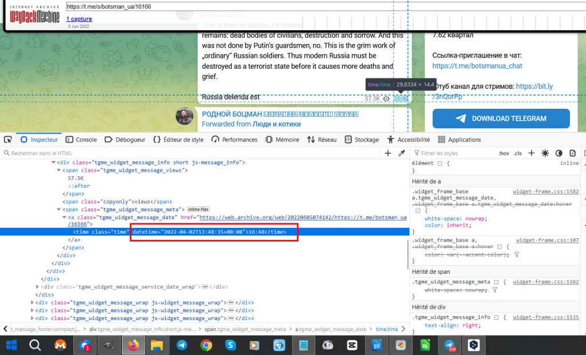Open Skype from the taskbar

click(230, 345)
